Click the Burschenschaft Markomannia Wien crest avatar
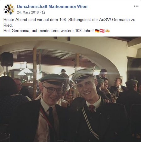The height and width of the screenshot is (142, 141). click(9, 9)
